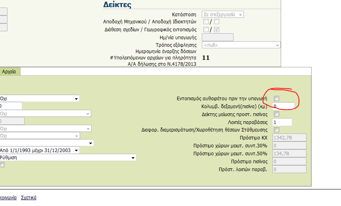
Task: Switch to the Αρχεία tab
Action: point(9,72)
